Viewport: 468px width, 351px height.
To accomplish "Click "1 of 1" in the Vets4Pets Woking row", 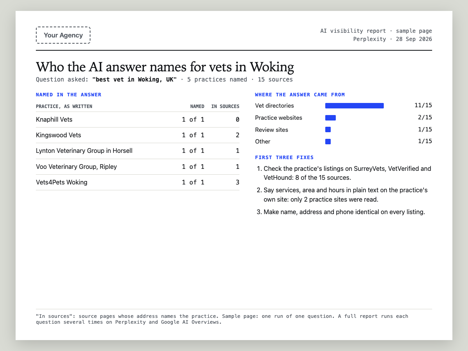I will point(193,182).
